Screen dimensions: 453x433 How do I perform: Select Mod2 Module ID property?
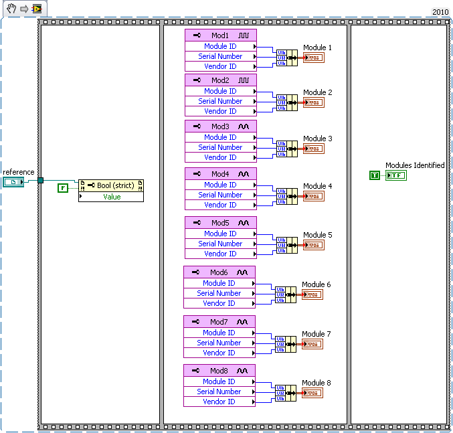[221, 91]
